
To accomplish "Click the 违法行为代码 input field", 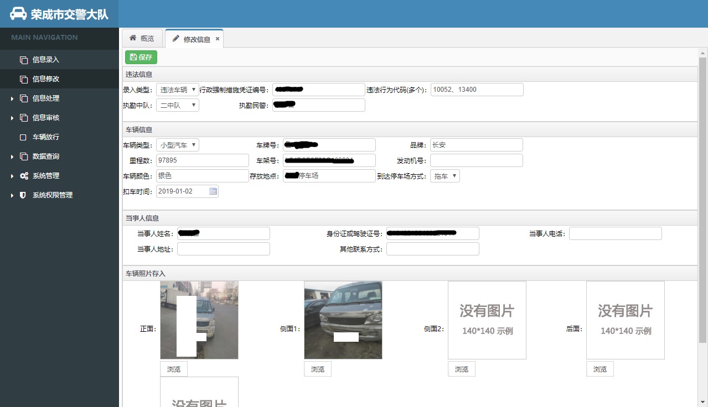I will pyautogui.click(x=477, y=90).
